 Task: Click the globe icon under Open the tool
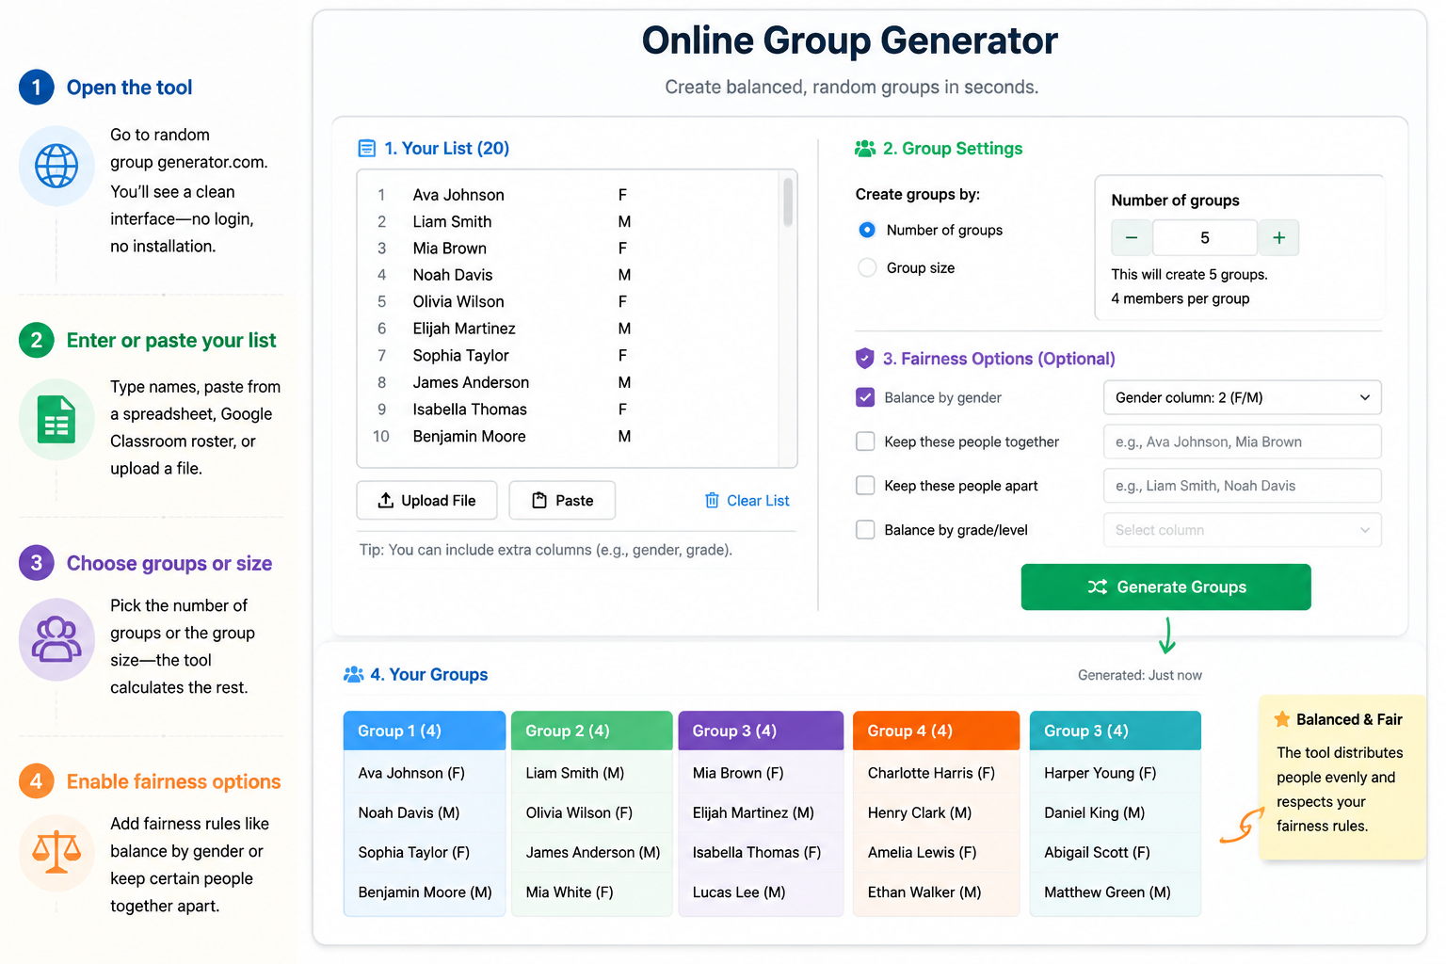(56, 167)
